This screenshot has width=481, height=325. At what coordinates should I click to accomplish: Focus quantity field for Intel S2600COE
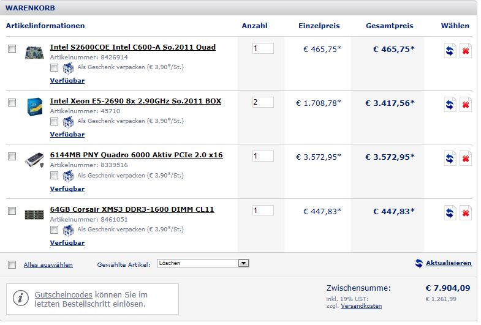tap(263, 48)
